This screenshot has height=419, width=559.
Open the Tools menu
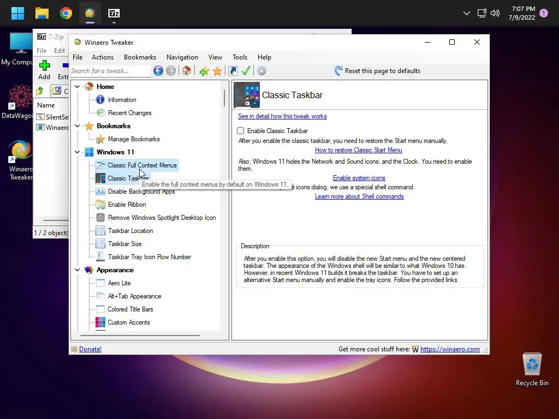point(240,57)
